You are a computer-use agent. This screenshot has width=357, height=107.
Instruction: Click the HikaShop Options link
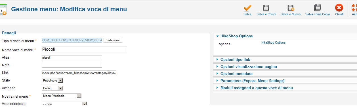(x=273, y=42)
